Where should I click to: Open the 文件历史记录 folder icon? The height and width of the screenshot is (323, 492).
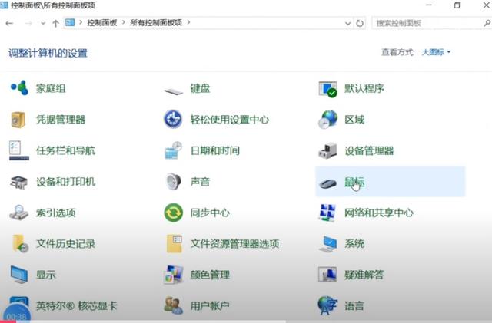20,243
